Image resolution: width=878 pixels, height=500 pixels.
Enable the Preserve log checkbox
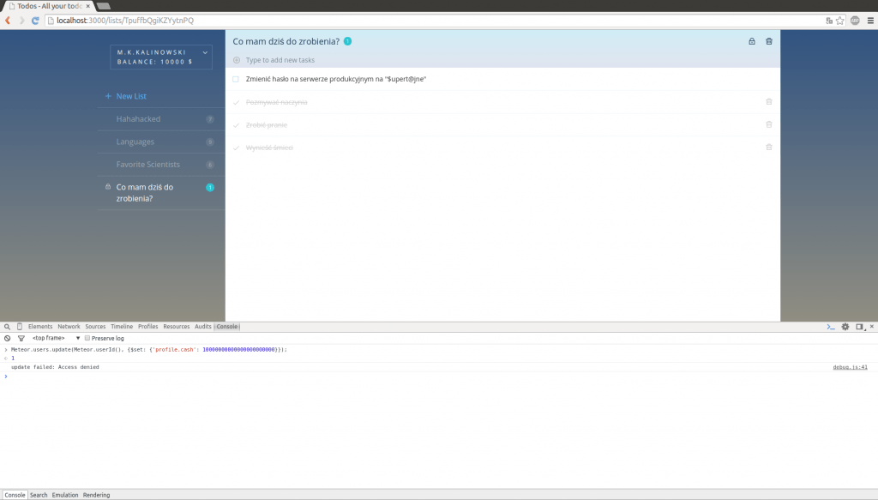[87, 338]
